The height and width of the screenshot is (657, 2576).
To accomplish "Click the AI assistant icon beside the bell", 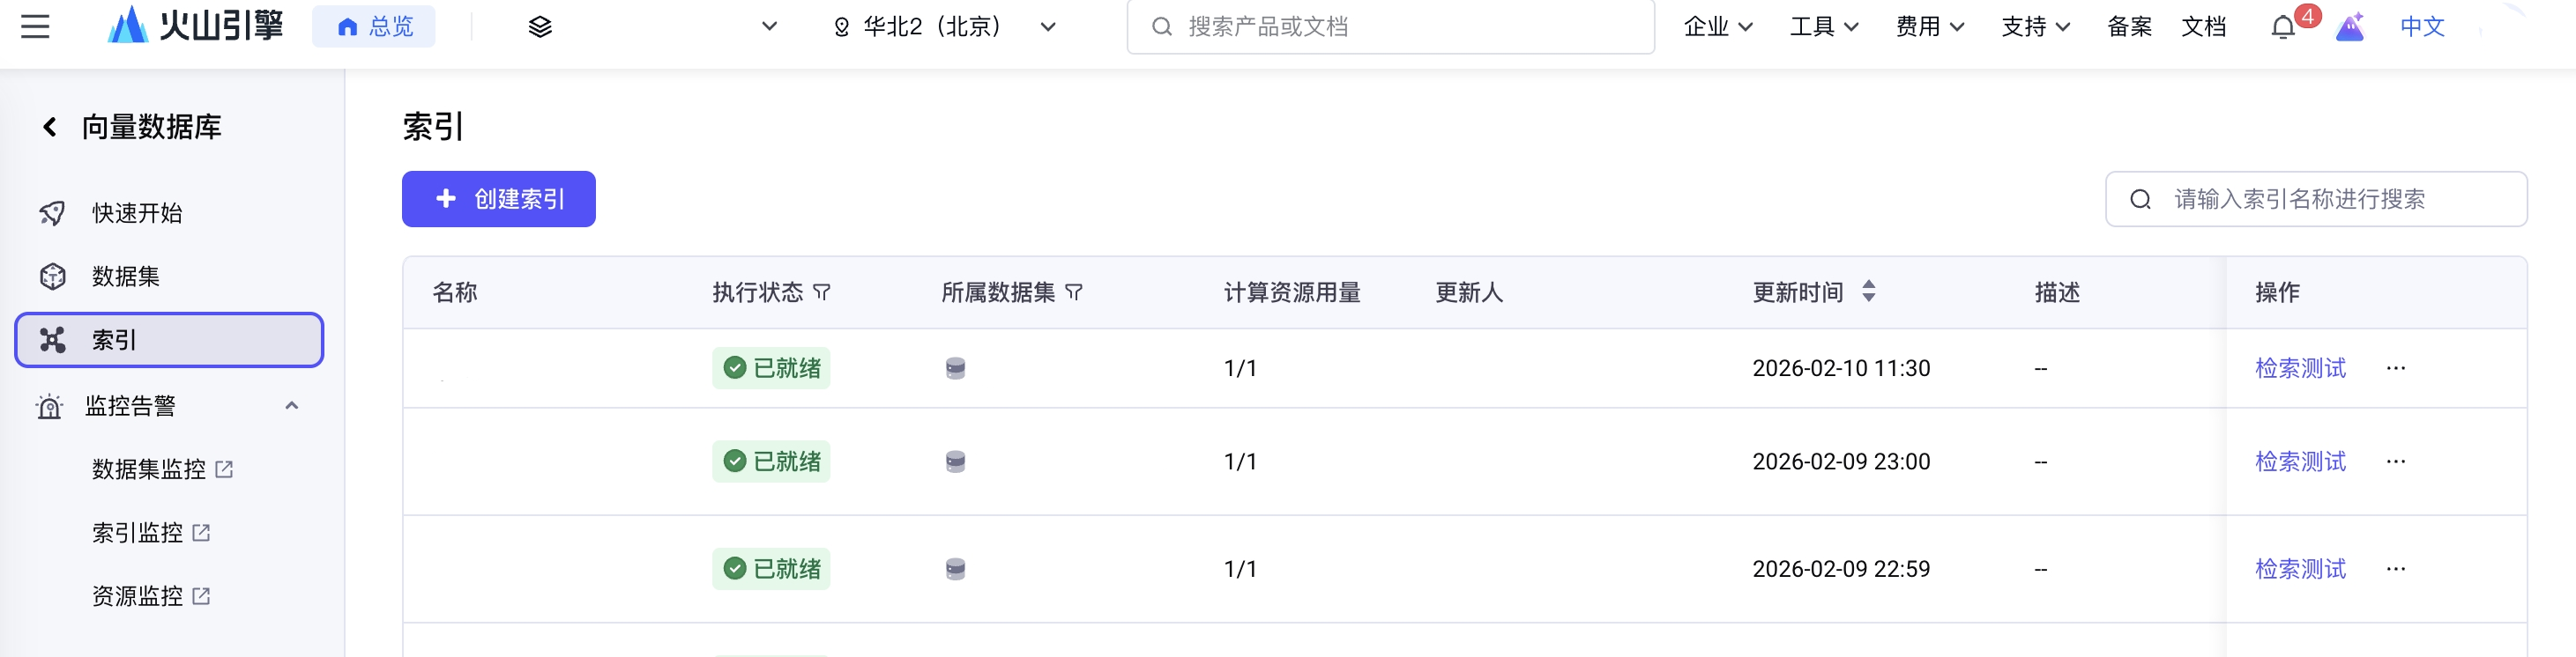I will pos(2349,27).
